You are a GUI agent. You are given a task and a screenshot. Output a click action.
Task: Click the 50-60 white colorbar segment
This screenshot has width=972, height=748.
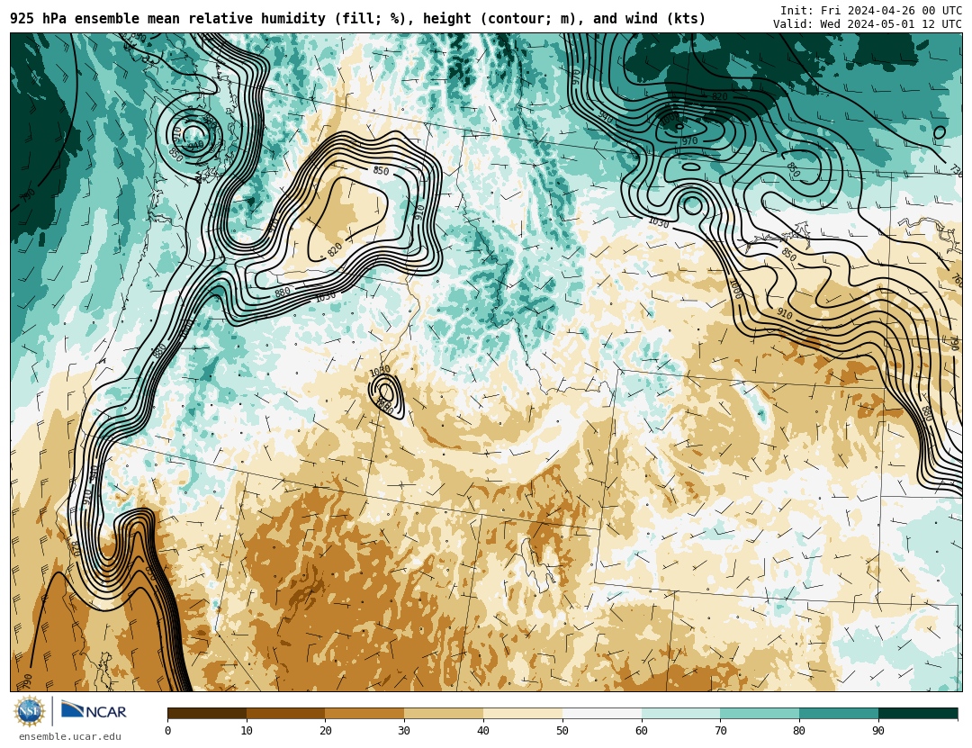602,714
